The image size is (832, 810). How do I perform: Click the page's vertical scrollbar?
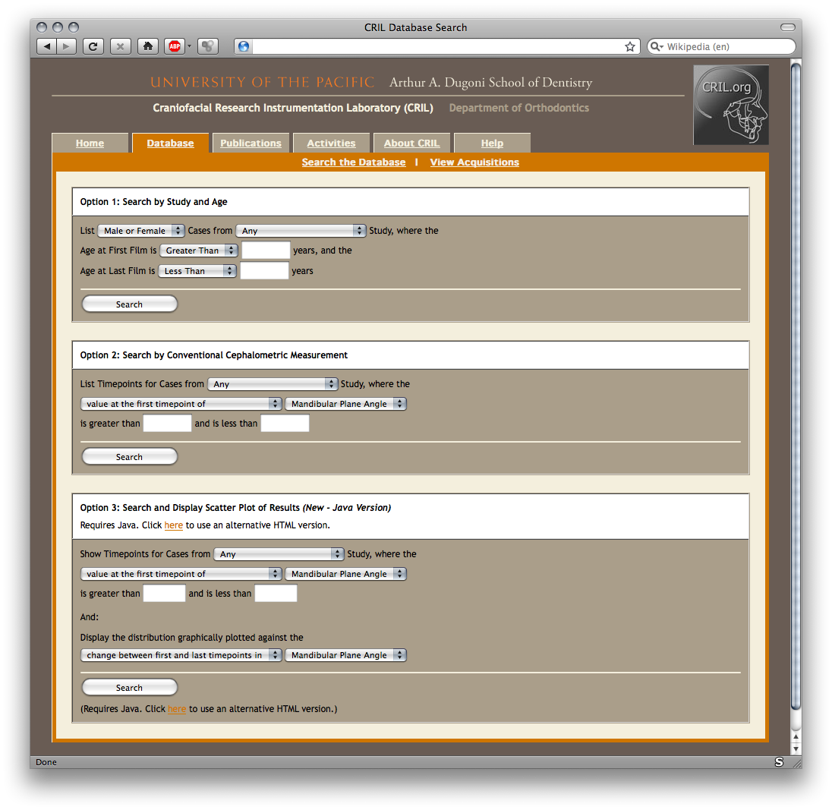796,380
